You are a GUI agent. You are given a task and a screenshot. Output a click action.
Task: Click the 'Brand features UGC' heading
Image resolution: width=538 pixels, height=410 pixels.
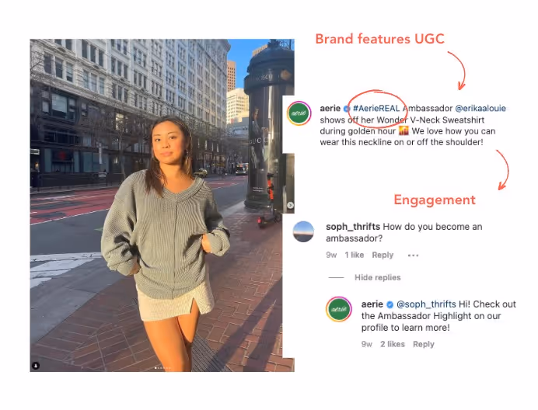(x=380, y=39)
